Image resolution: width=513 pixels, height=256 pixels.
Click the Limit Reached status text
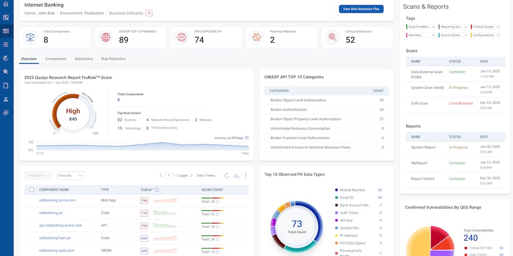461,103
